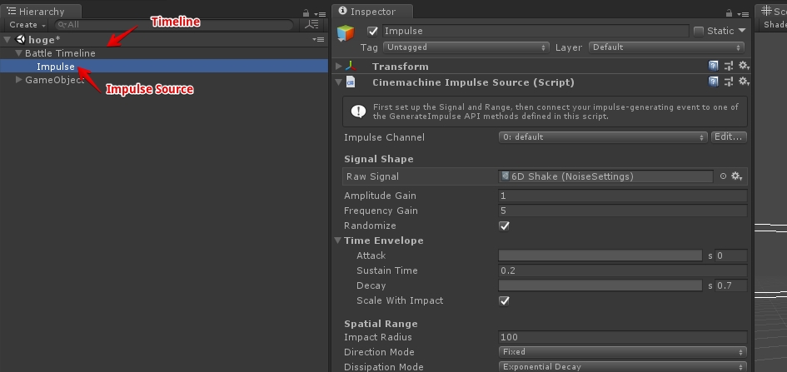Open the Inspector panel options menu

pos(743,14)
